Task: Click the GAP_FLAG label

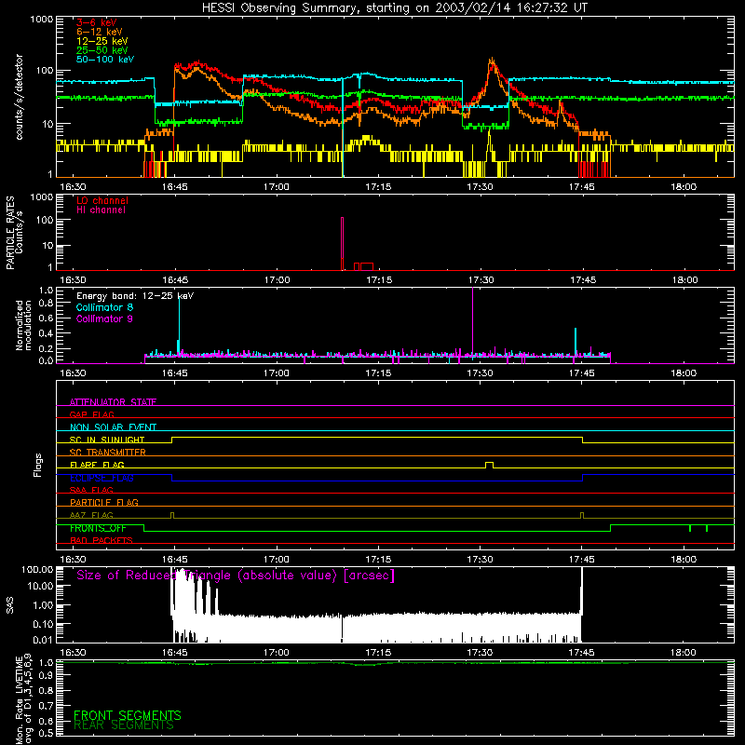Action: click(x=91, y=414)
